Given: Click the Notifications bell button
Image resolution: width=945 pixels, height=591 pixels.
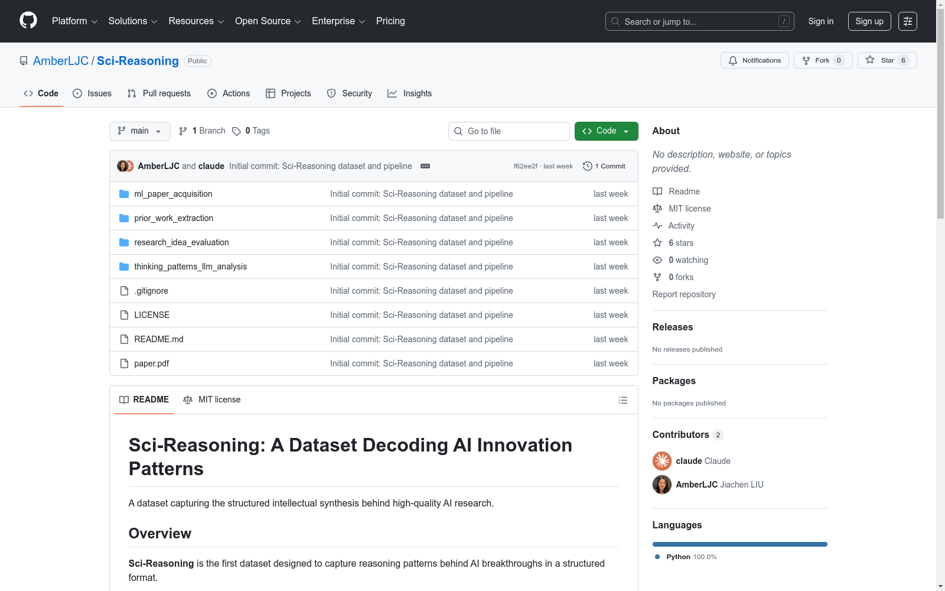Looking at the screenshot, I should [x=755, y=60].
